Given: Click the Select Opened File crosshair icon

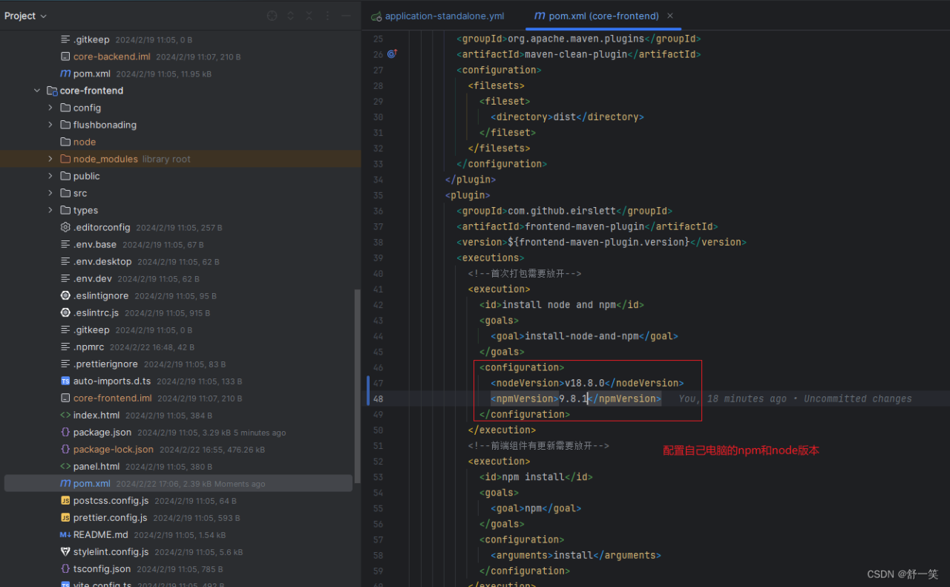Looking at the screenshot, I should [272, 16].
